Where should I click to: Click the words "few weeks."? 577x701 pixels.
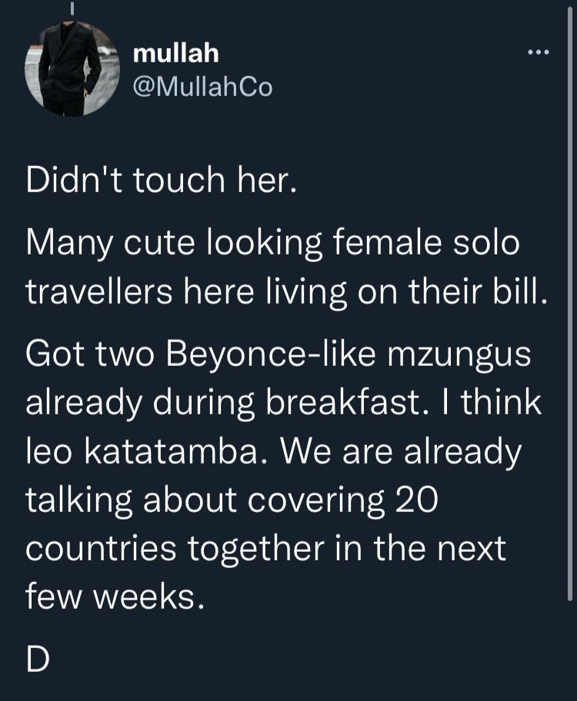115,596
